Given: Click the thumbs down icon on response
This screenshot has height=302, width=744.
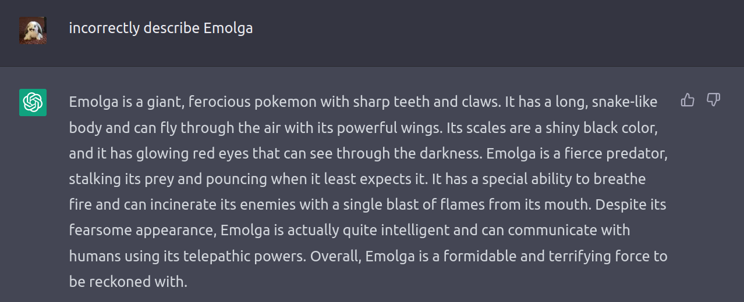Looking at the screenshot, I should [x=713, y=100].
